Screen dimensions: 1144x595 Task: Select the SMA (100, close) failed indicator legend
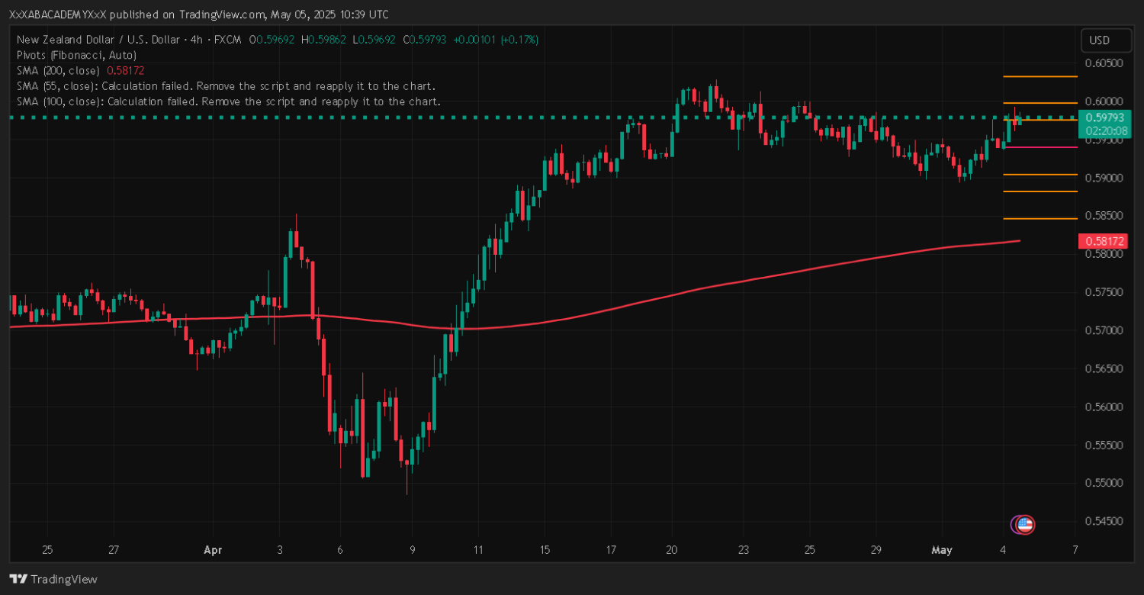pos(229,101)
